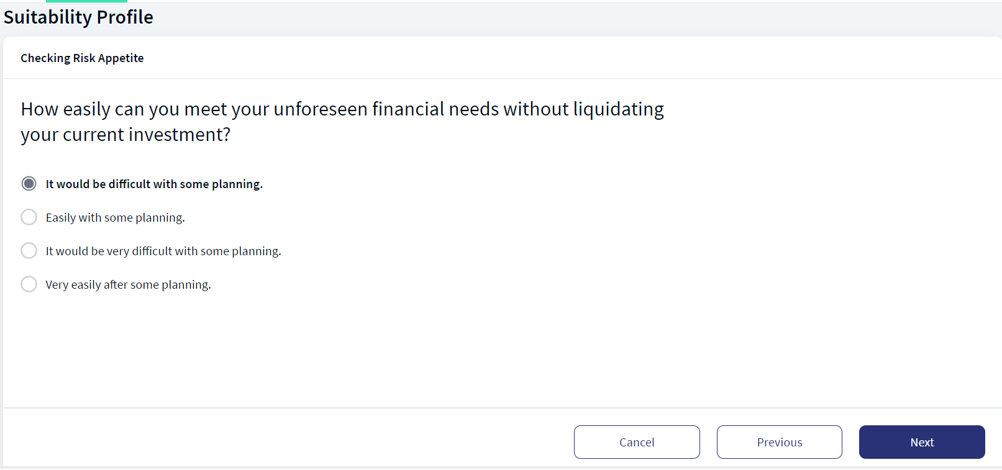This screenshot has width=1002, height=470.
Task: Click the "Easily with some planning." label text
Action: (116, 218)
